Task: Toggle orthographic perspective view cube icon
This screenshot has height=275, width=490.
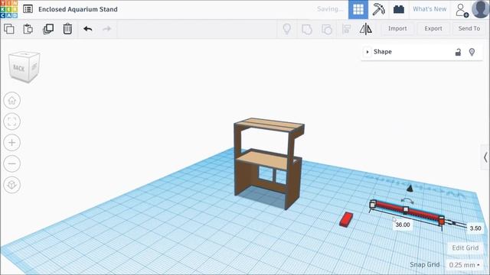Action: 12,185
